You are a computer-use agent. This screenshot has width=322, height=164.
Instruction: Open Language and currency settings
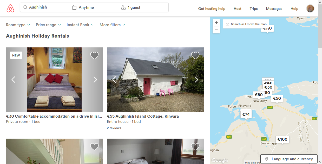(289, 159)
